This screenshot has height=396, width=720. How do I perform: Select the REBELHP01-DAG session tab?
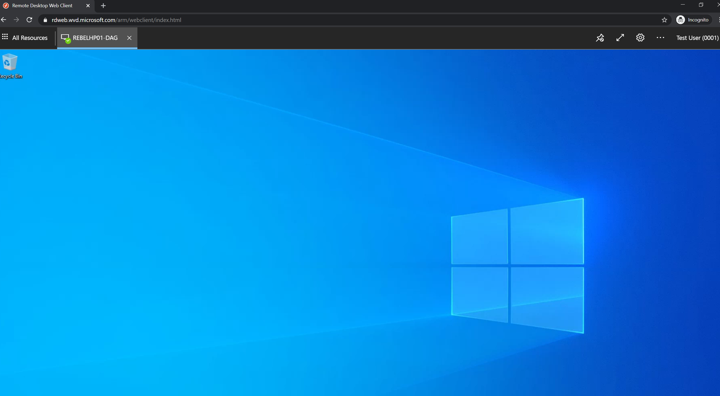[x=95, y=38]
